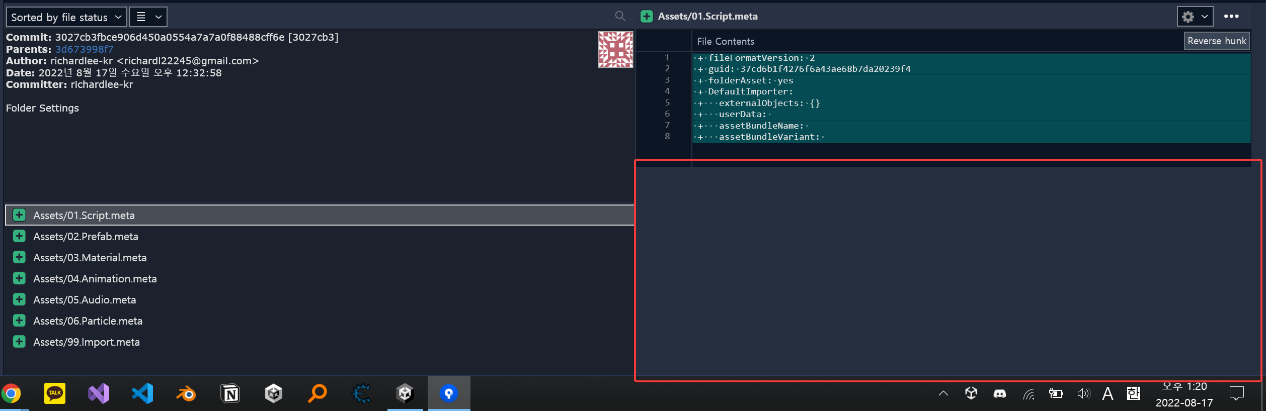Open the dark Unity editor cube icon
This screenshot has height=411, width=1266.
coord(405,393)
